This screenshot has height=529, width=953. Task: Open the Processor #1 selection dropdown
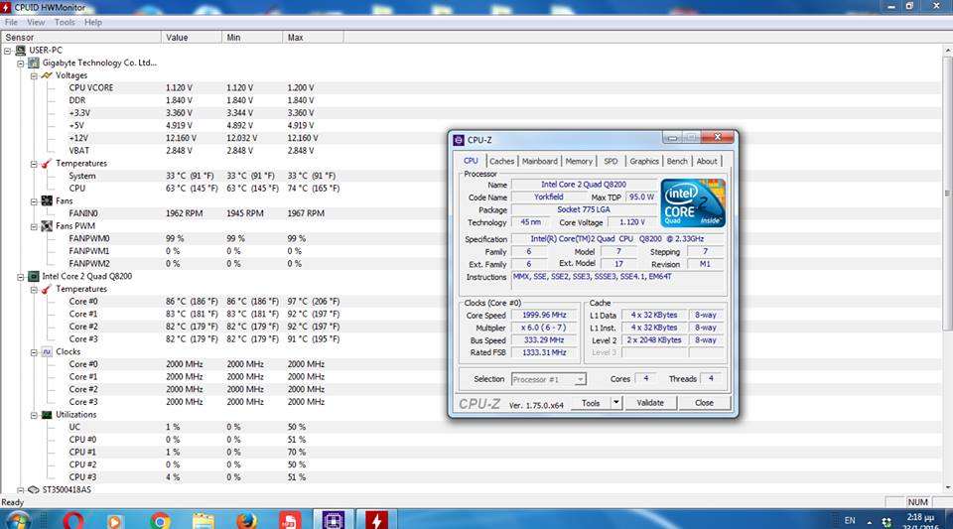coord(549,379)
